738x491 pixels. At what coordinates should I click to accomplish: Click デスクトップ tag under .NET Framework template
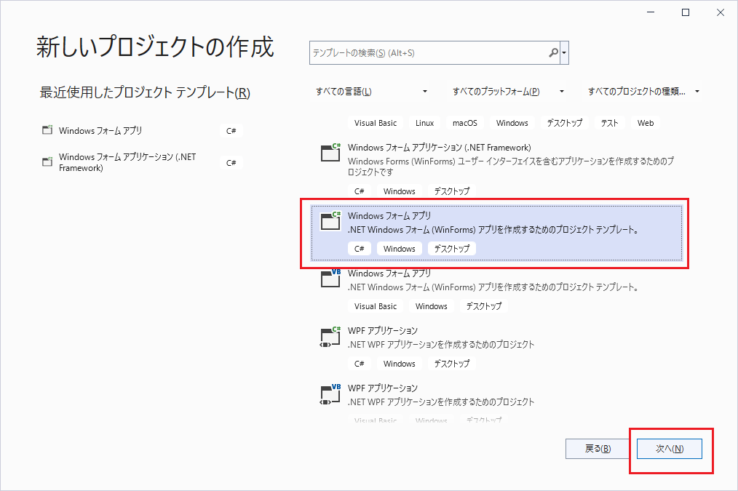(x=452, y=191)
